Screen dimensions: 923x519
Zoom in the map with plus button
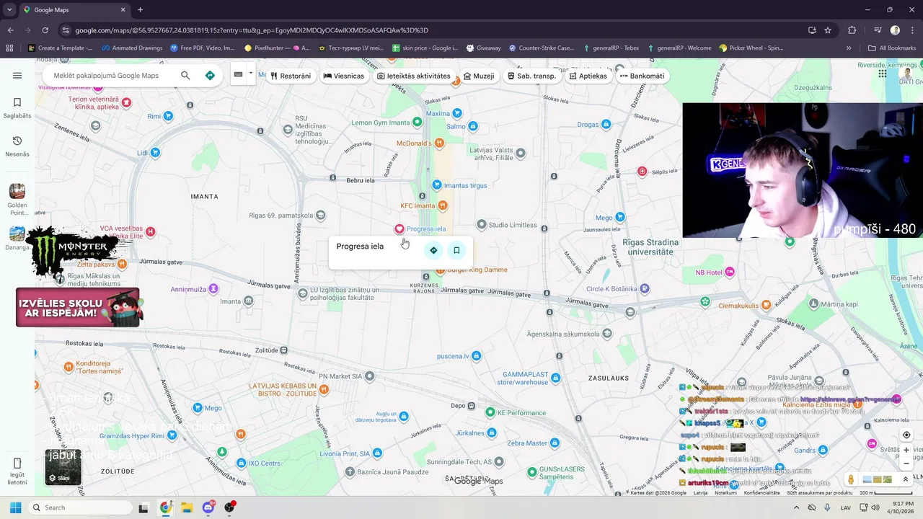point(906,450)
